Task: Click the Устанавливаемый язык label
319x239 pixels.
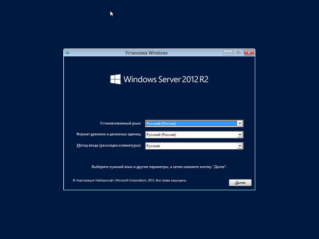Action: click(120, 123)
